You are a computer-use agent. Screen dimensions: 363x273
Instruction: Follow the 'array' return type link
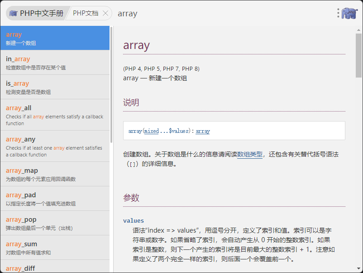(x=203, y=131)
